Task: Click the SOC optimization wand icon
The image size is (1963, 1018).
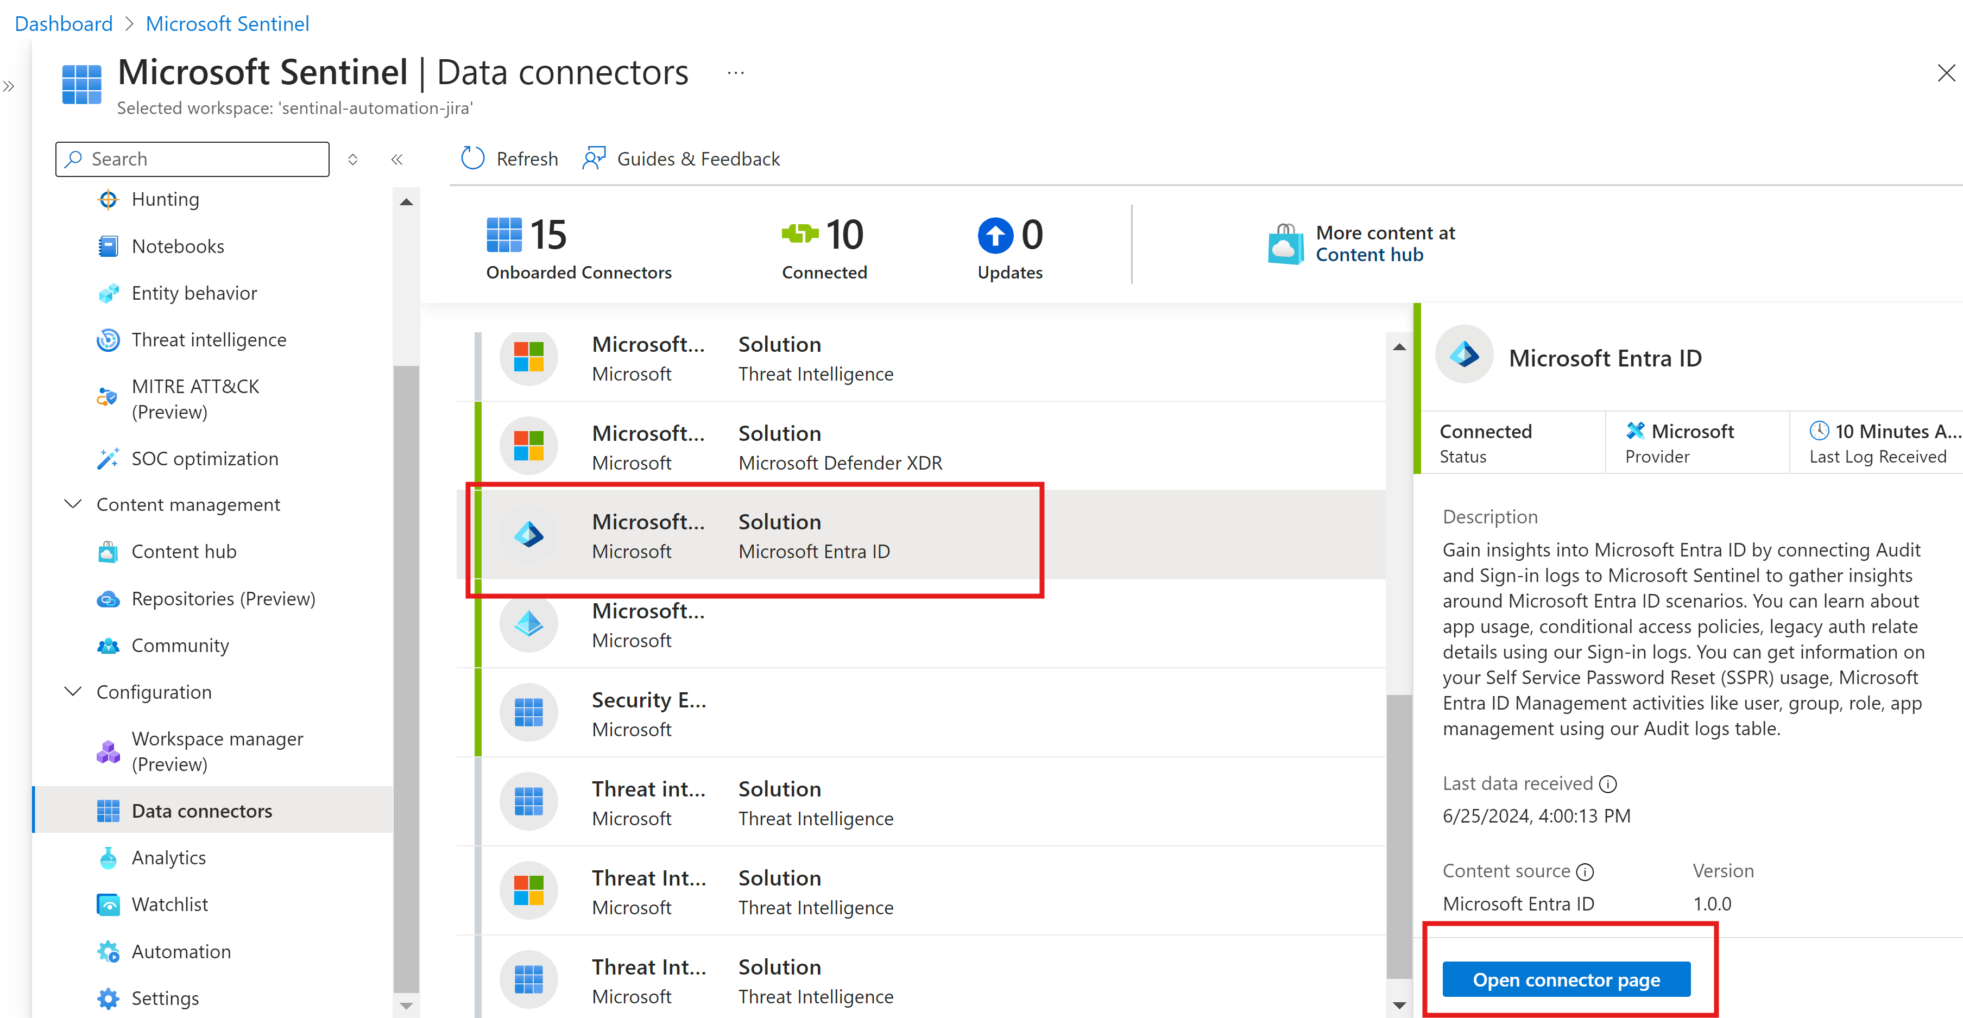Action: [108, 459]
